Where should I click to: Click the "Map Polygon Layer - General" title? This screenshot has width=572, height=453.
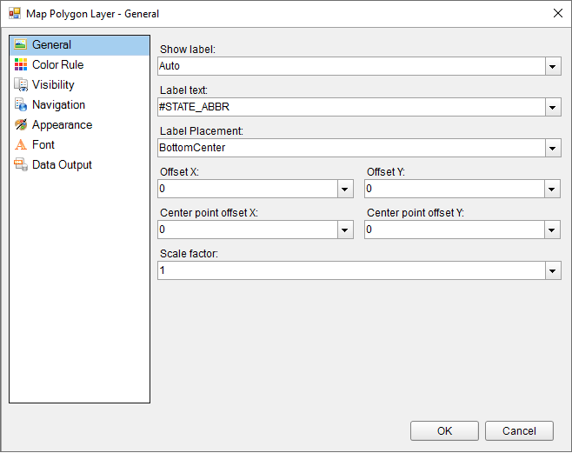tap(93, 14)
